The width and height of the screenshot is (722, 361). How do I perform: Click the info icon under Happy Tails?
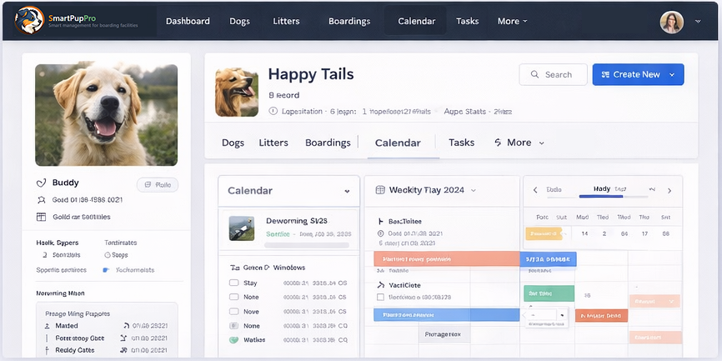tap(273, 111)
